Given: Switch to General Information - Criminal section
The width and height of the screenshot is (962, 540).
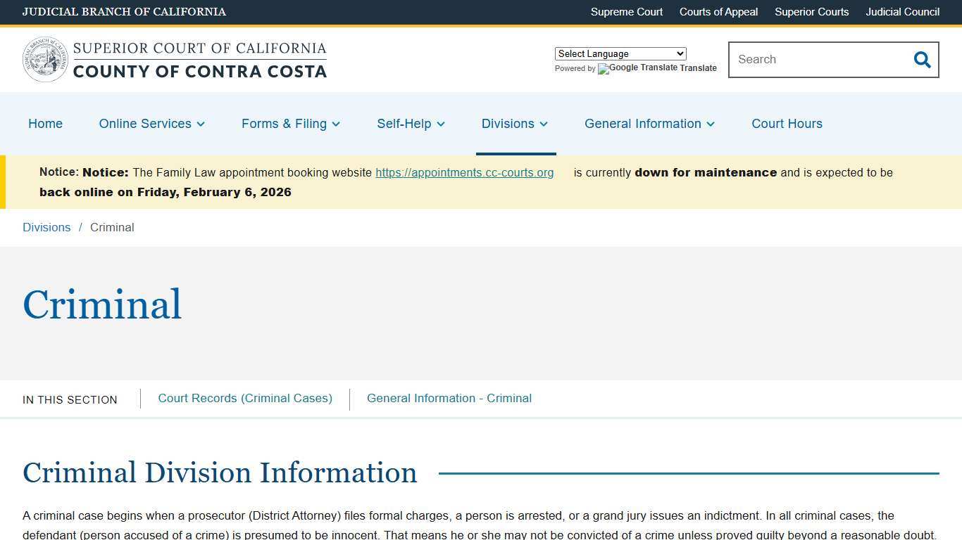Looking at the screenshot, I should (x=449, y=398).
